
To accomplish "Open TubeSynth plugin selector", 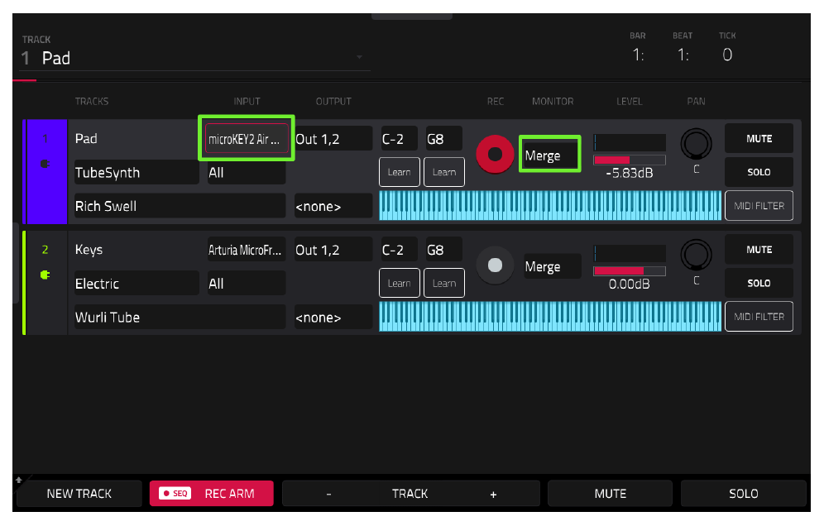I will tap(137, 172).
